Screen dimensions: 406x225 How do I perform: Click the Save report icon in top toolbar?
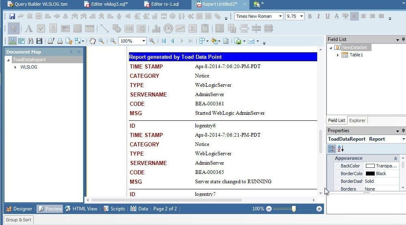[12, 16]
